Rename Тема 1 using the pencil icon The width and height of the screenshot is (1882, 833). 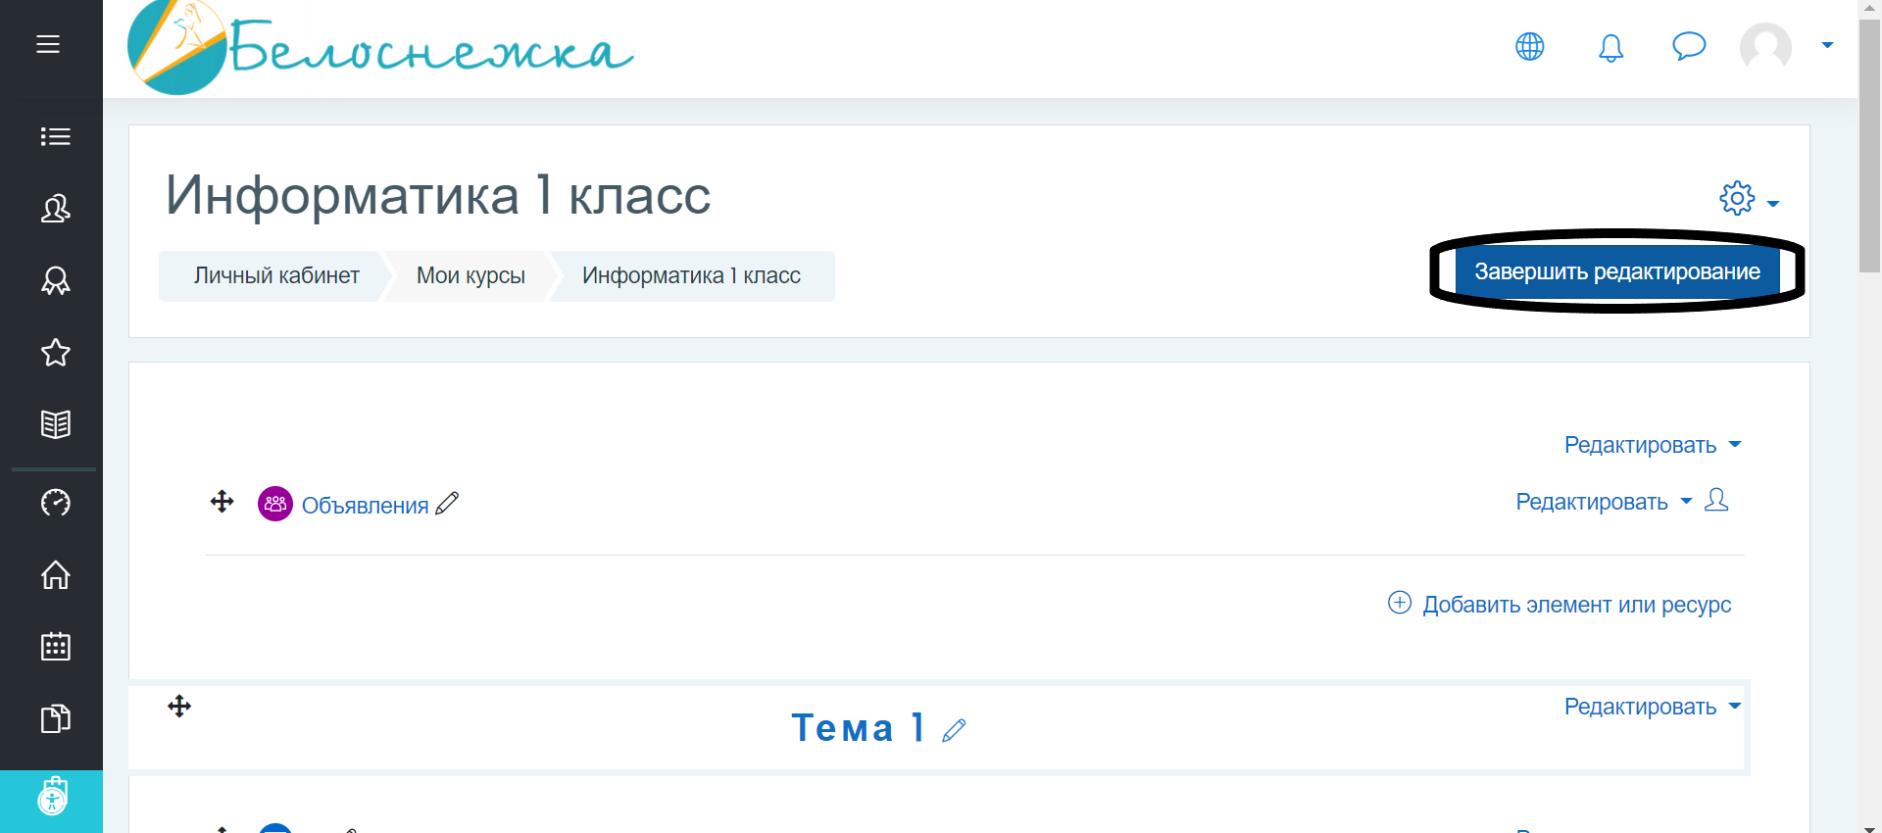954,730
